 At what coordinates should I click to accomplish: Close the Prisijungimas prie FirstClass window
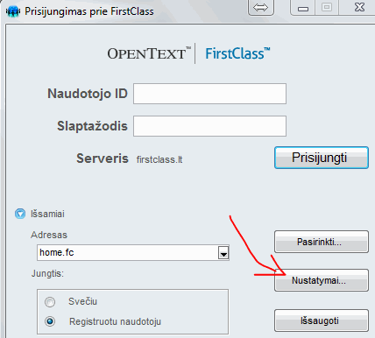click(x=358, y=8)
